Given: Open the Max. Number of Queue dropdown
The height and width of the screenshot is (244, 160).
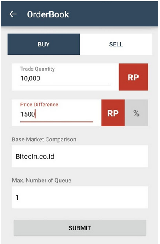Looking at the screenshot, I should pos(80,197).
